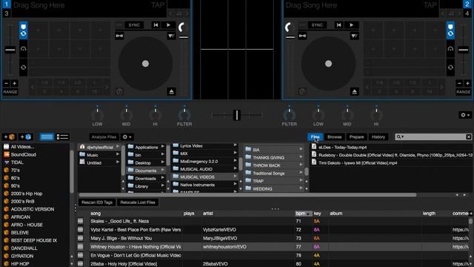Adjust right channel HI EQ knob
The width and height of the screenshot is (474, 267).
point(376,115)
